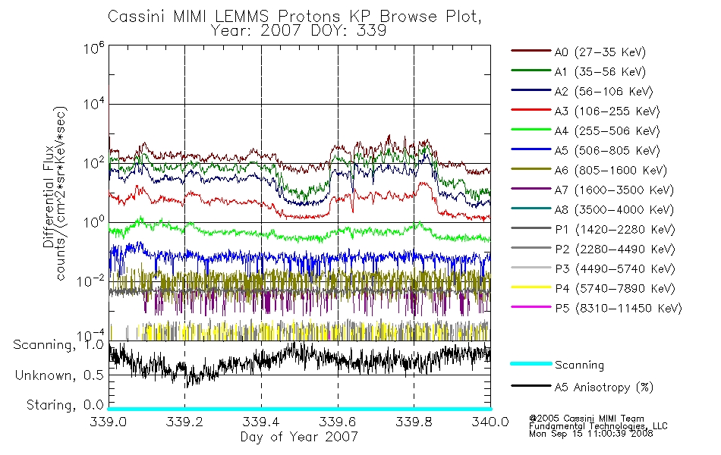Click the olive A6 legend line
The width and height of the screenshot is (721, 455).
[x=531, y=168]
